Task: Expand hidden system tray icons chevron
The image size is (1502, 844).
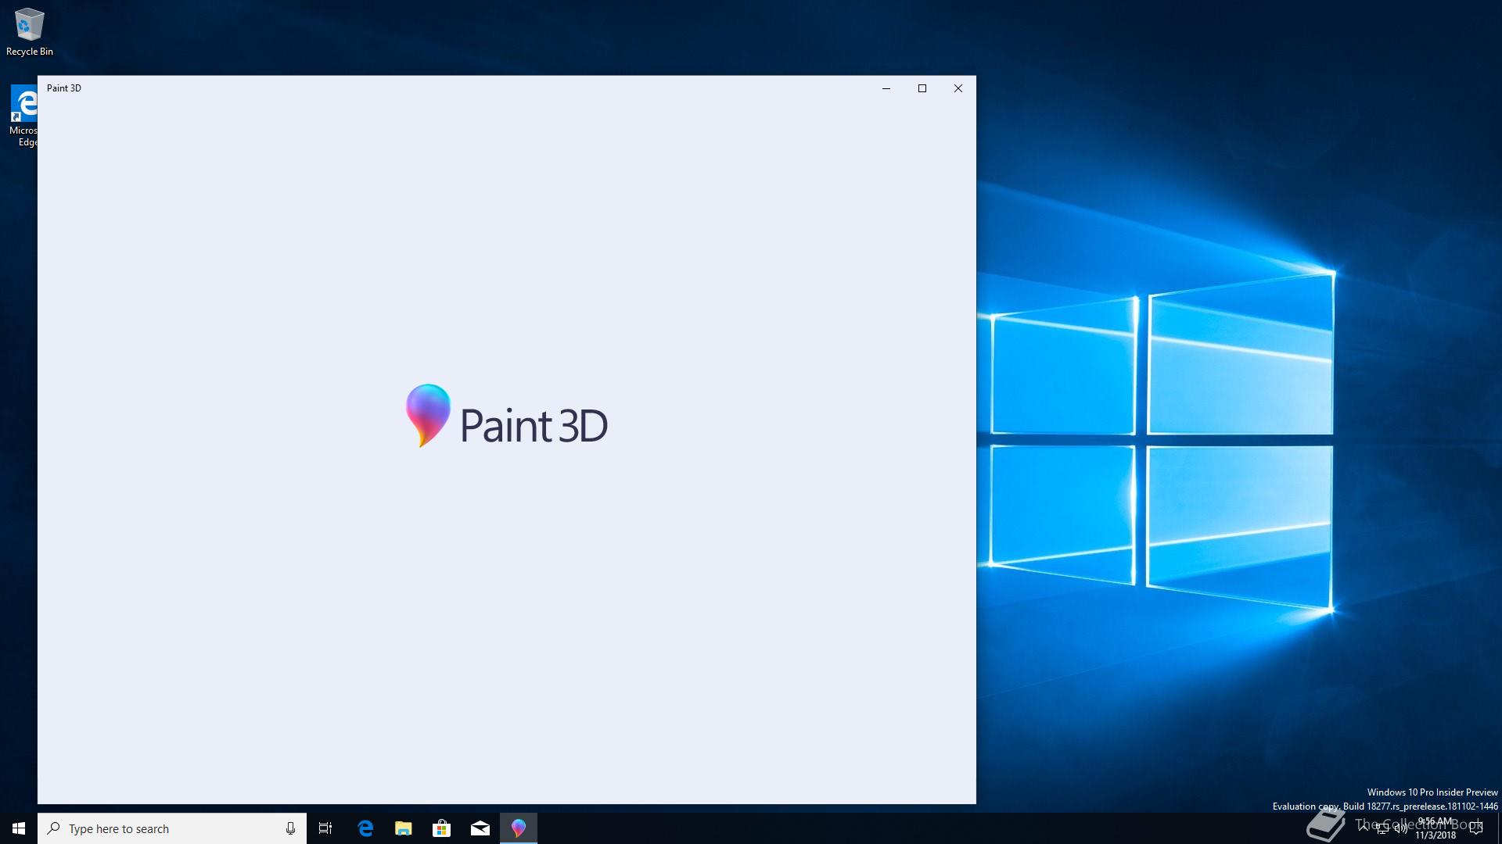Action: (1364, 828)
